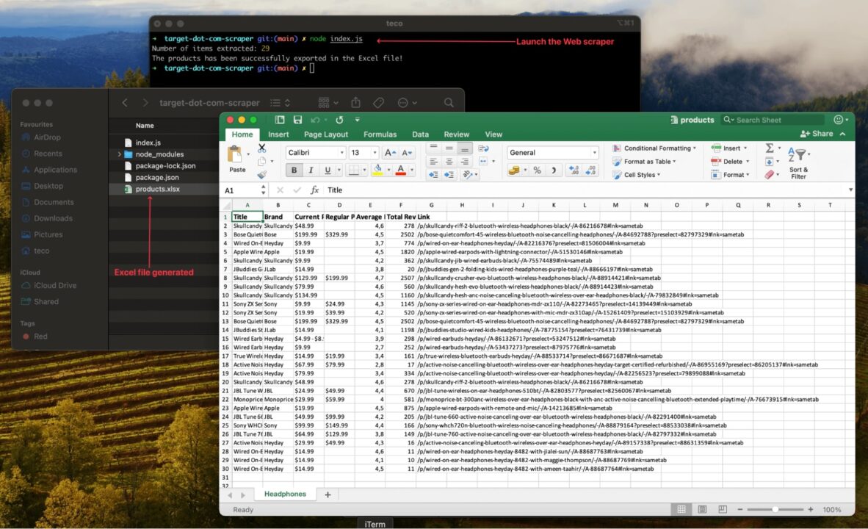Switch to Normal view in status bar
The height and width of the screenshot is (529, 868).
click(681, 509)
